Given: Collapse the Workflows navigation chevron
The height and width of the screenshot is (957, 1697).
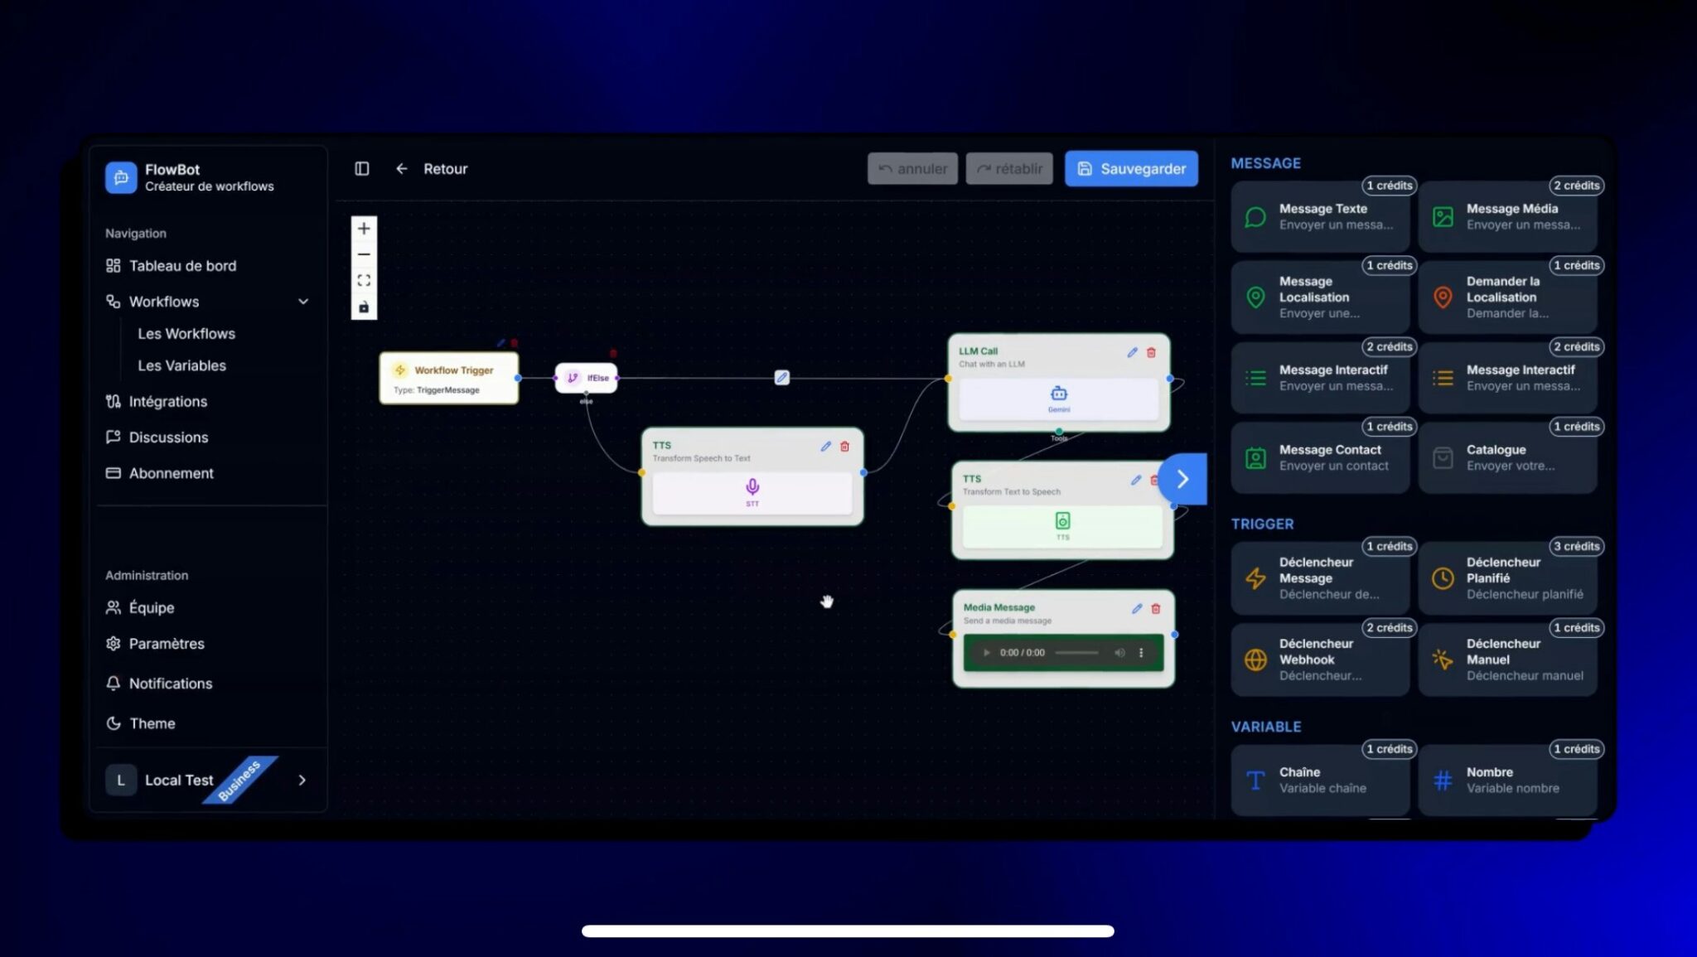Looking at the screenshot, I should pos(303,302).
